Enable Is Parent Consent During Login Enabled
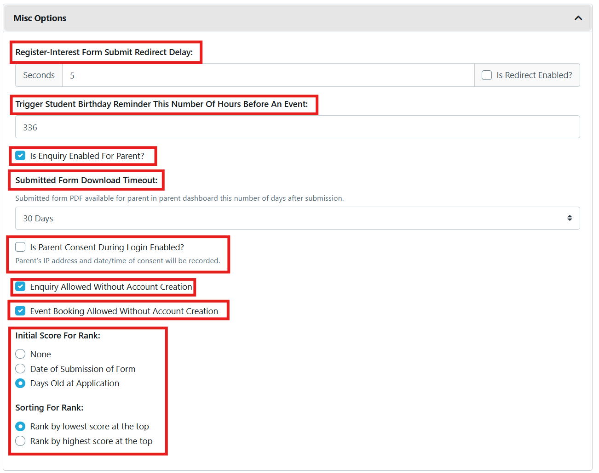This screenshot has width=599, height=473. pos(20,247)
